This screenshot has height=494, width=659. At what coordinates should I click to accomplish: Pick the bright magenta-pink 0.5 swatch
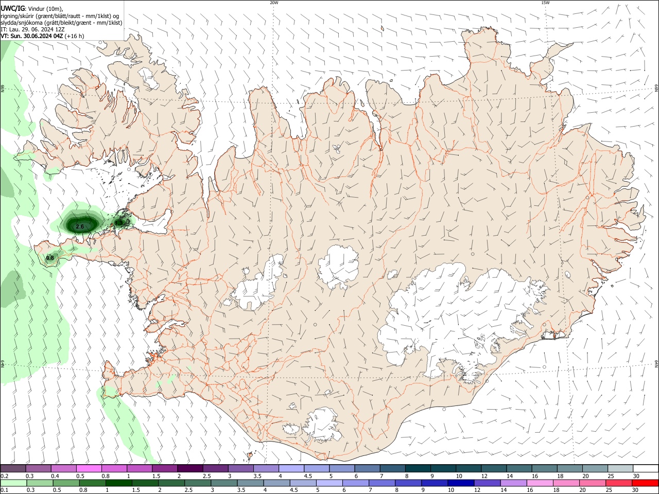(x=89, y=469)
